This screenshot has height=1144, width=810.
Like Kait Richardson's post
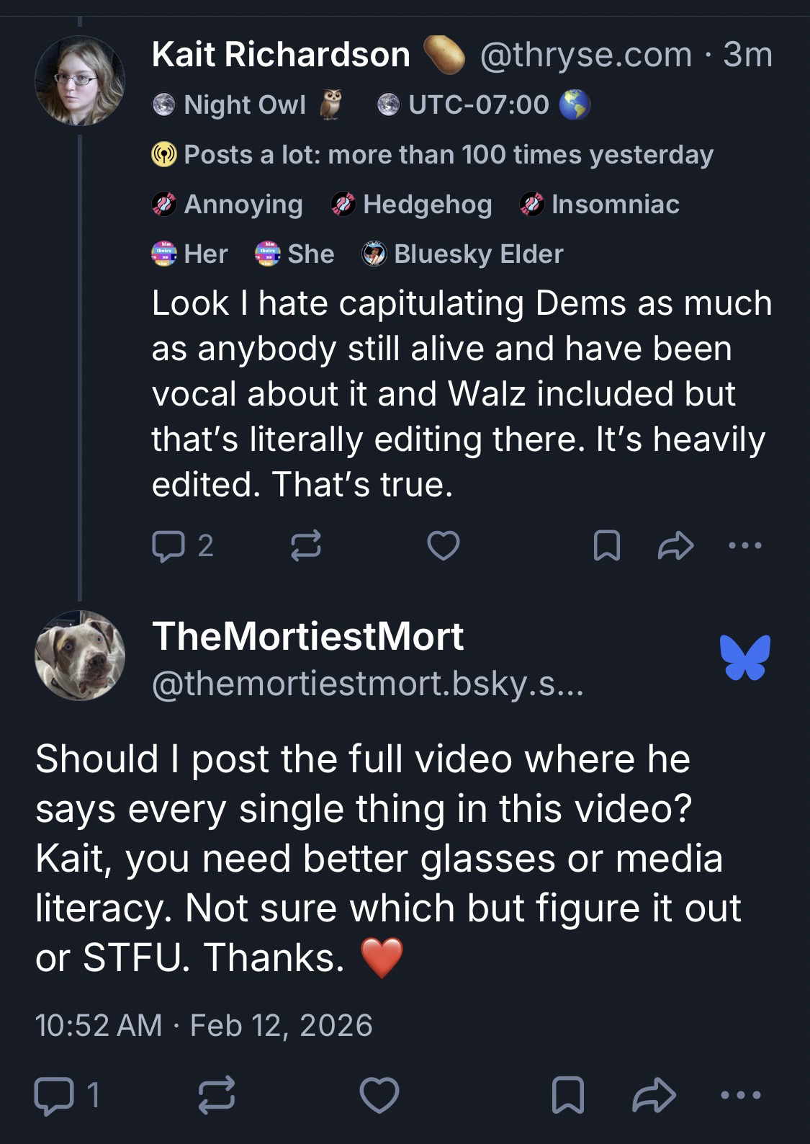(443, 545)
